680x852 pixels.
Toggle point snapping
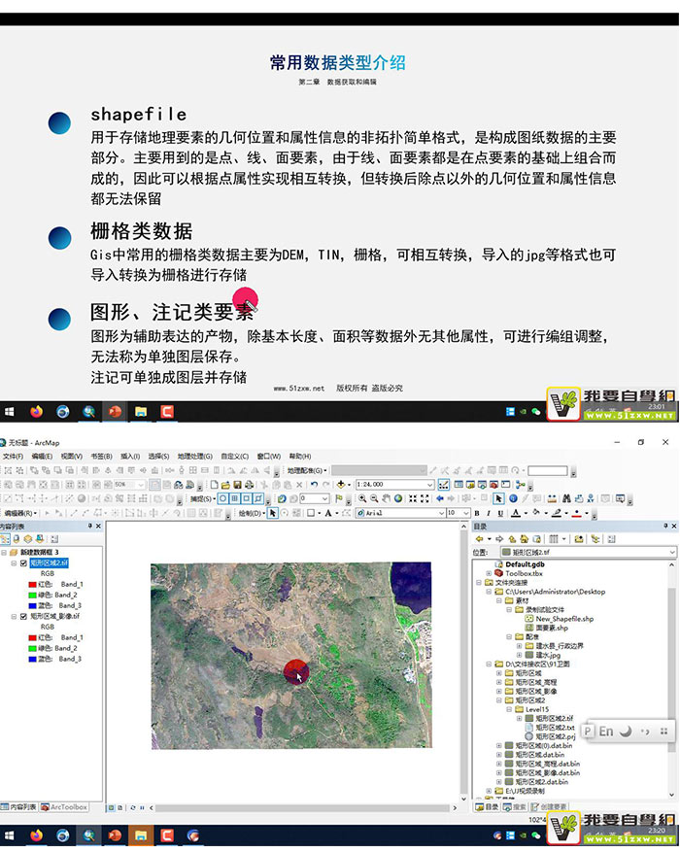(x=222, y=498)
